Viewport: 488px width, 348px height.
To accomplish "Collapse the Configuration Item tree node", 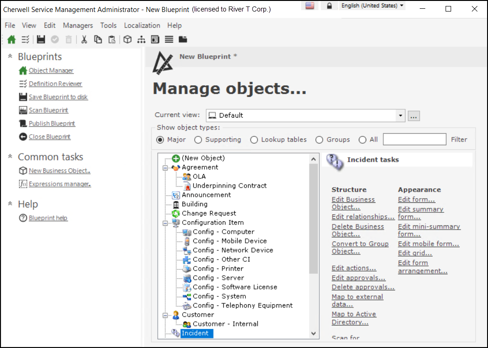I will 165,223.
